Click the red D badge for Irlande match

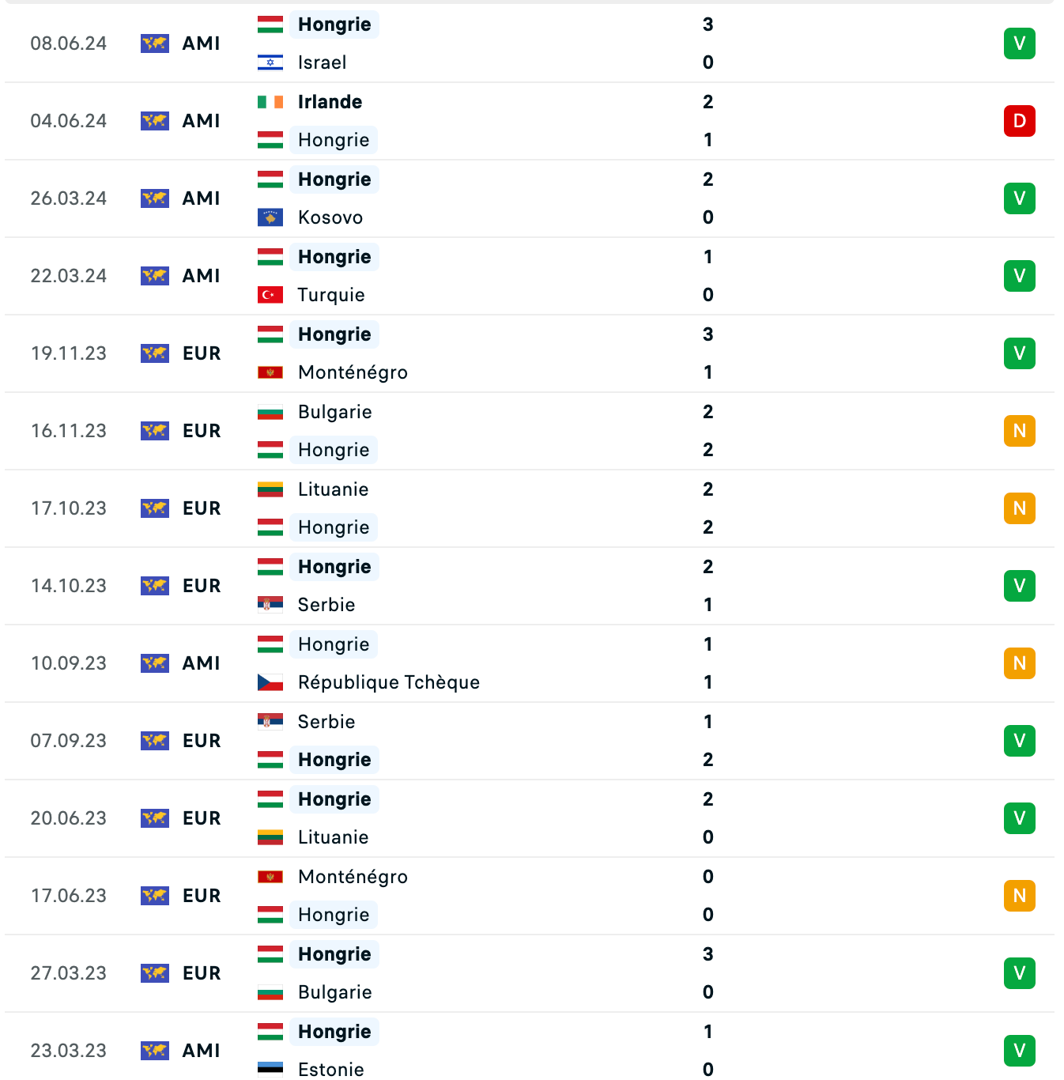[x=1019, y=121]
